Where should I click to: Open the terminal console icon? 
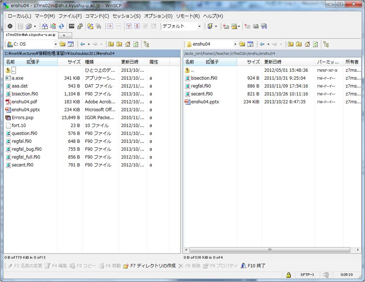72,26
